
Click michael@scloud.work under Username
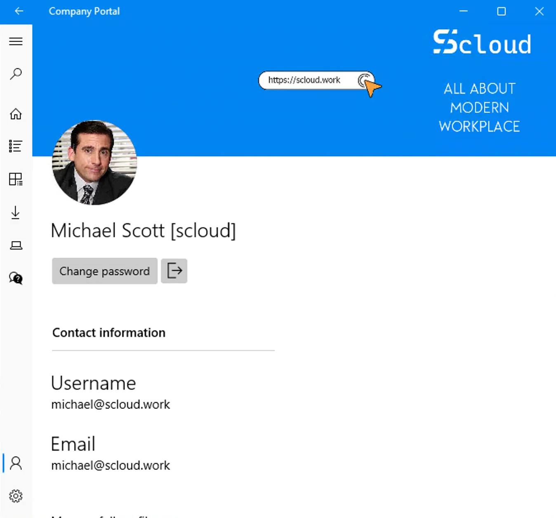[x=111, y=405]
